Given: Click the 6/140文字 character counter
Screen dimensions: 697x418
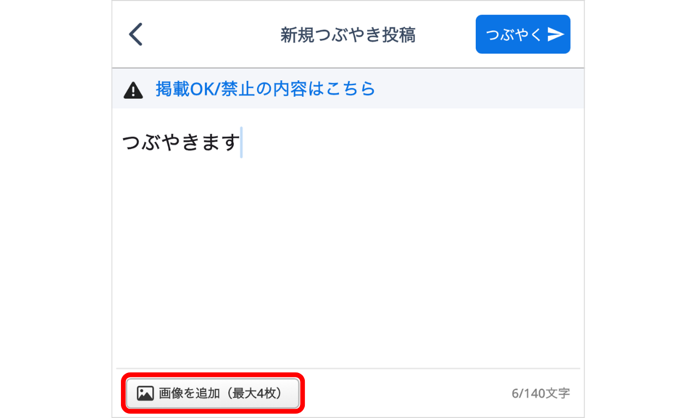Looking at the screenshot, I should [x=540, y=394].
